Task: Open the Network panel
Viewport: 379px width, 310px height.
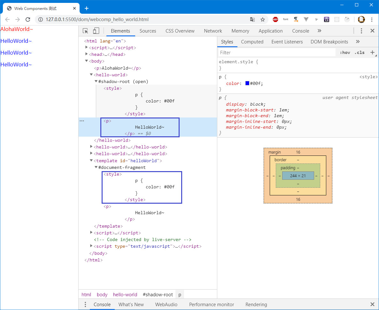Action: tap(213, 31)
